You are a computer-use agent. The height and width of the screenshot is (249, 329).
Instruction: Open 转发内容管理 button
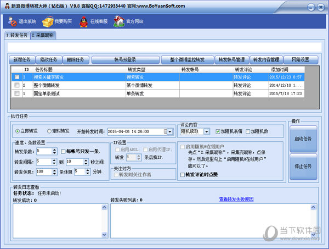(x=266, y=60)
